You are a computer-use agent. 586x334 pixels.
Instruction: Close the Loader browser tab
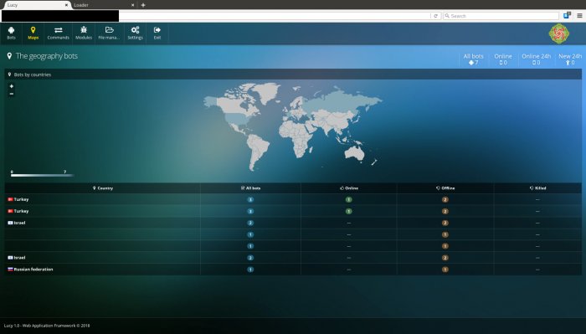click(x=132, y=5)
